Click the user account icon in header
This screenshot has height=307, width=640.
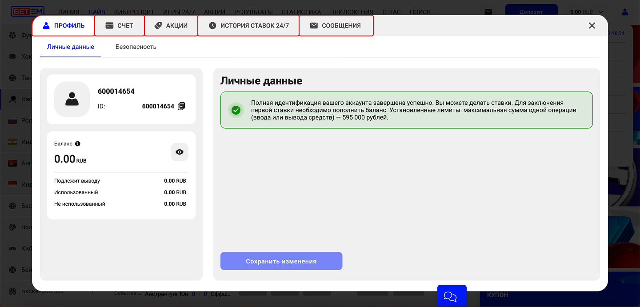pos(625,12)
